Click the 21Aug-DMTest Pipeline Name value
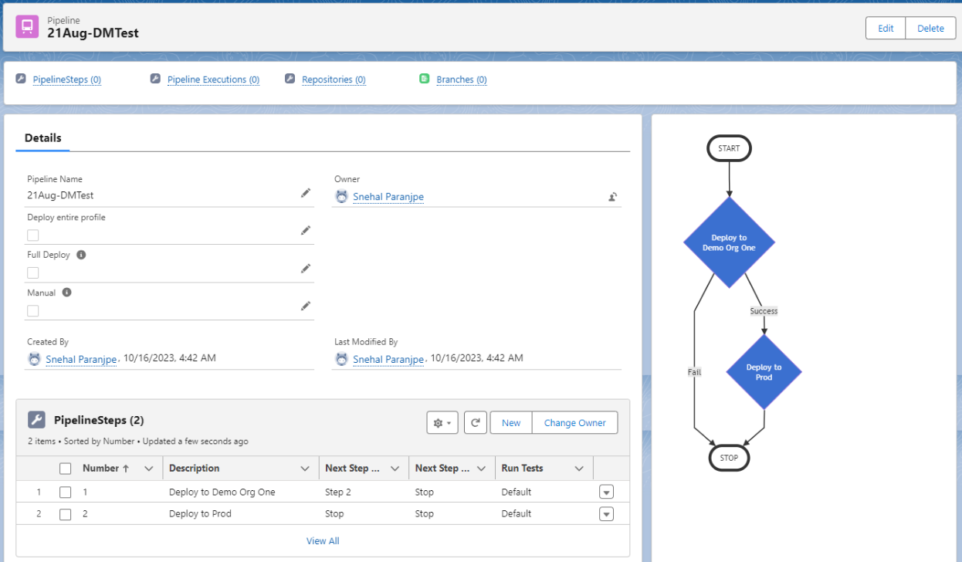962x562 pixels. point(60,196)
